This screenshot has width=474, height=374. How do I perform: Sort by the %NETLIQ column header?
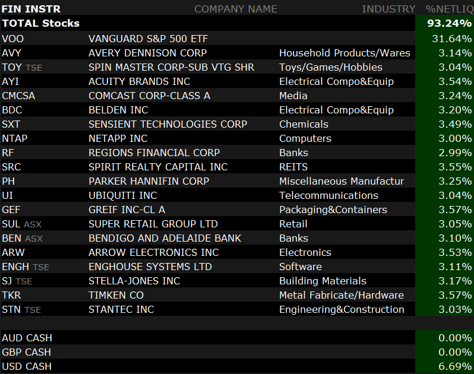(x=450, y=9)
